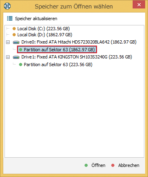Click the green dot beside Öffnen
Image resolution: width=148 pixels, height=177 pixels.
click(86, 165)
